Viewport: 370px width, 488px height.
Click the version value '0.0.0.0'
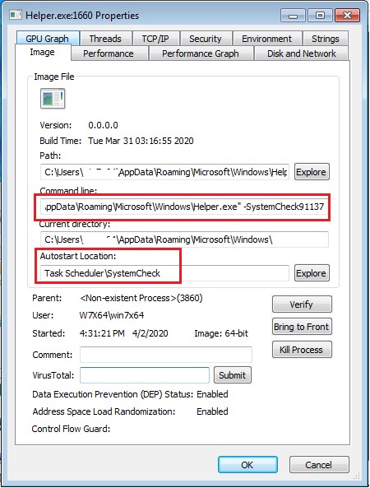(103, 125)
